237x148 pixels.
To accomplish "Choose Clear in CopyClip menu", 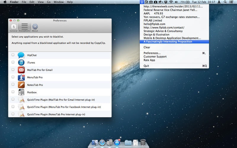I will (x=174, y=47).
